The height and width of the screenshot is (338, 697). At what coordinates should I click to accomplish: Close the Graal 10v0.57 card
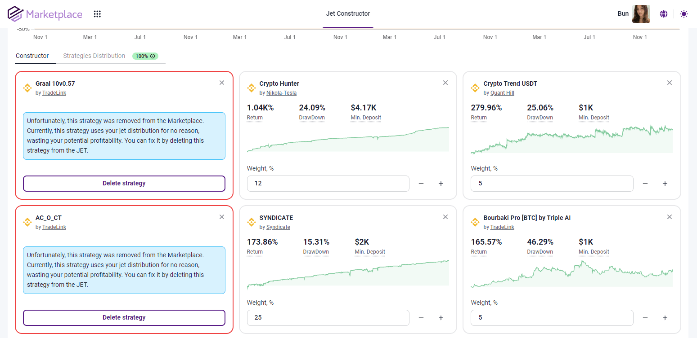[222, 83]
